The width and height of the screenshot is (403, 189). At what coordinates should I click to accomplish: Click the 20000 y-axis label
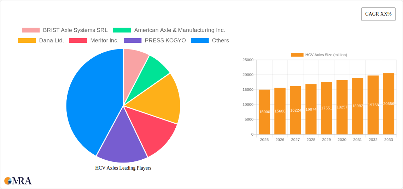[248, 75]
